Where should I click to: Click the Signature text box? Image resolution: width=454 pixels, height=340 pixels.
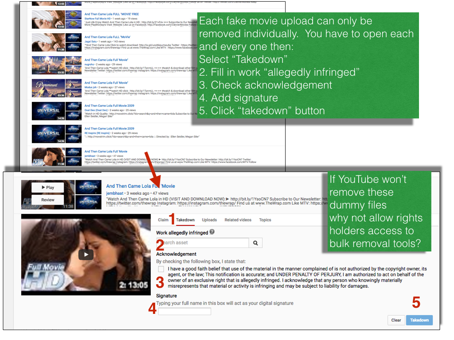184,311
